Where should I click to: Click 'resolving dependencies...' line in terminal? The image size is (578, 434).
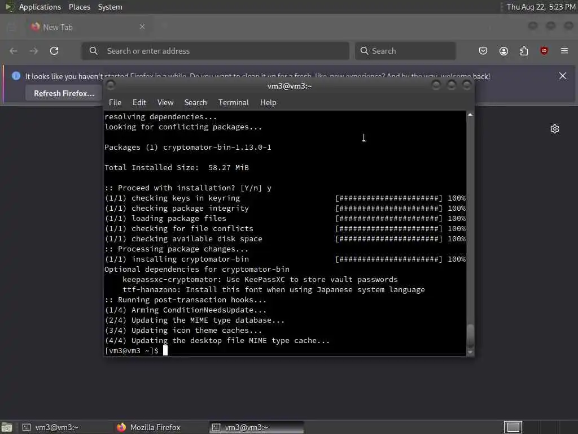pyautogui.click(x=161, y=116)
